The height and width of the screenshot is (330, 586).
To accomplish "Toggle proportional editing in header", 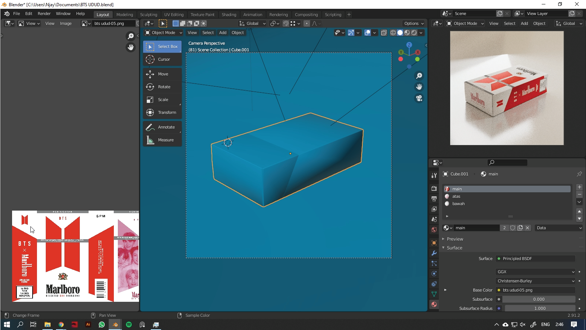I will coord(307,23).
